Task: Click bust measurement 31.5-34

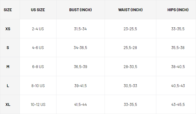Action: [80, 29]
